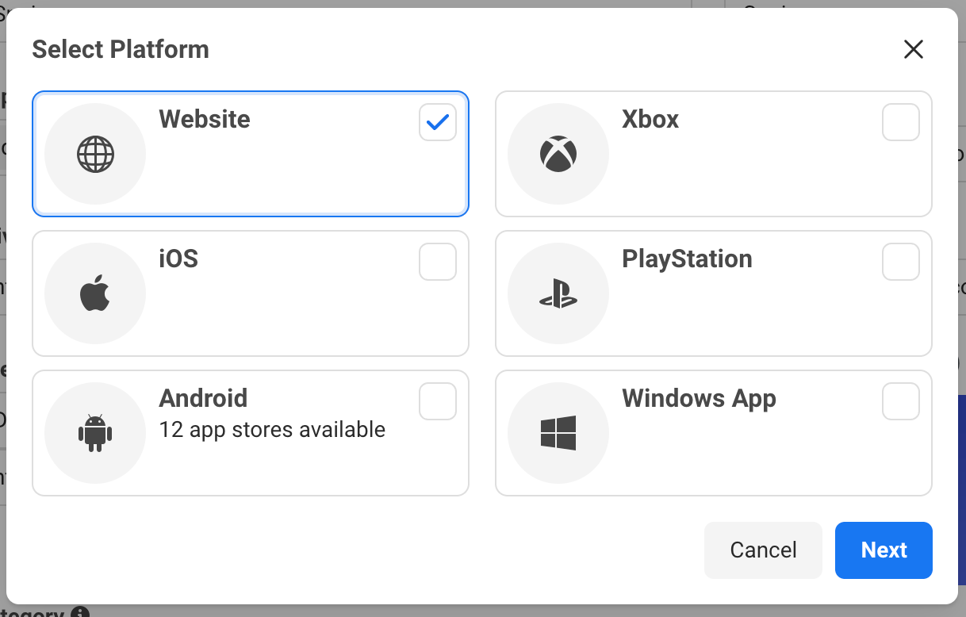Click the PlayStation platform name
Screen dimensions: 966x617
[x=687, y=259]
